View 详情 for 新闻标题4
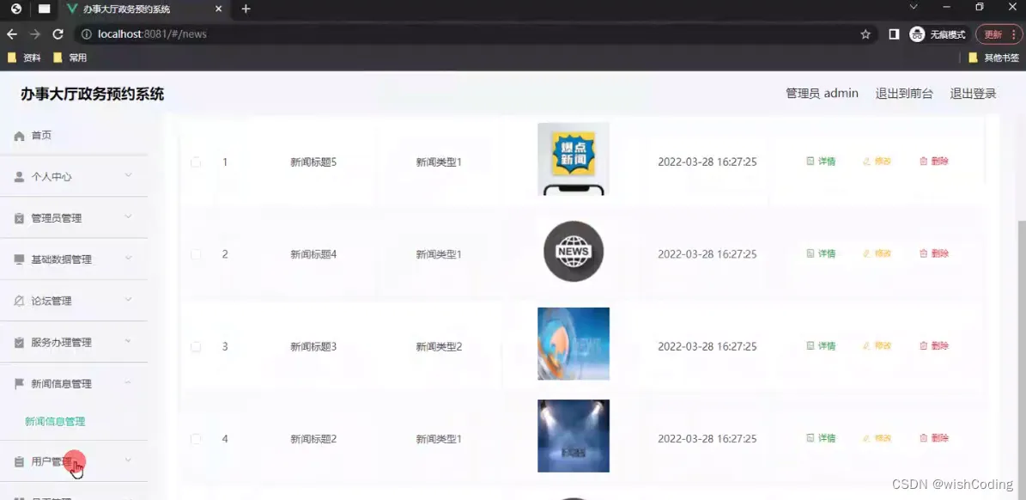This screenshot has width=1026, height=500. [x=821, y=253]
